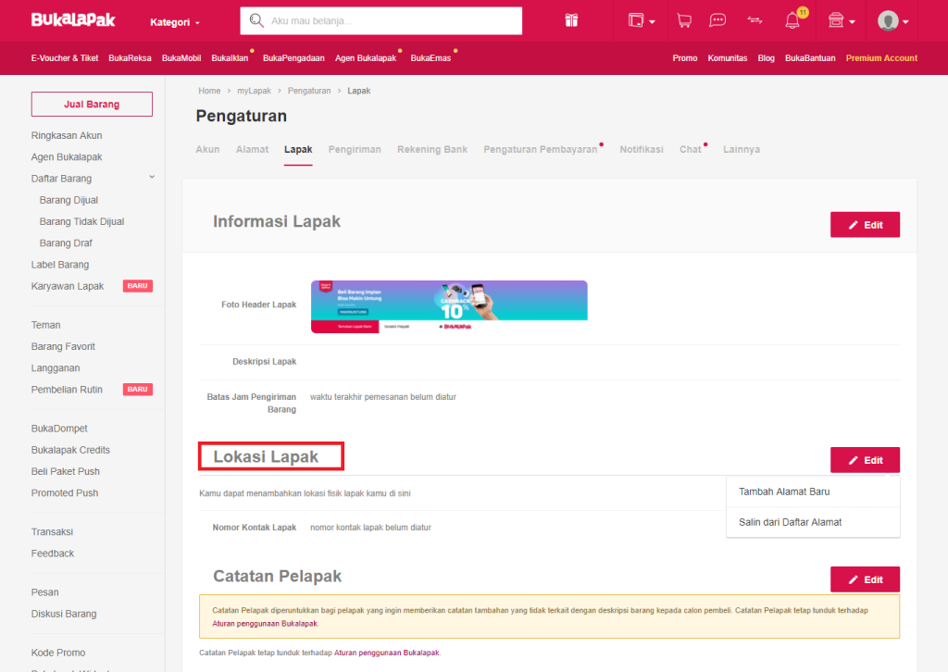Switch to the Pengaturan Pembayaran tab
Screen dimensions: 948x672
(541, 149)
